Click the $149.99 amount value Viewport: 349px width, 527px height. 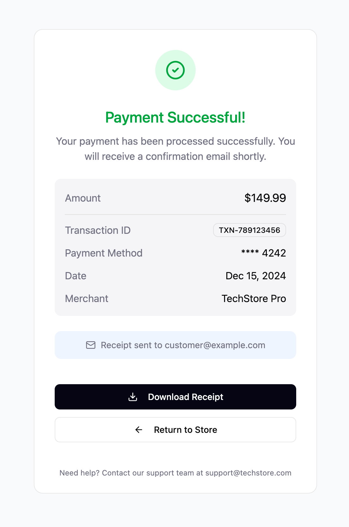pyautogui.click(x=265, y=198)
